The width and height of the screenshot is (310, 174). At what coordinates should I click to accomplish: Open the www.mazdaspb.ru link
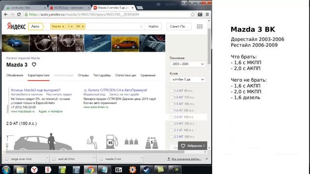click(x=23, y=111)
